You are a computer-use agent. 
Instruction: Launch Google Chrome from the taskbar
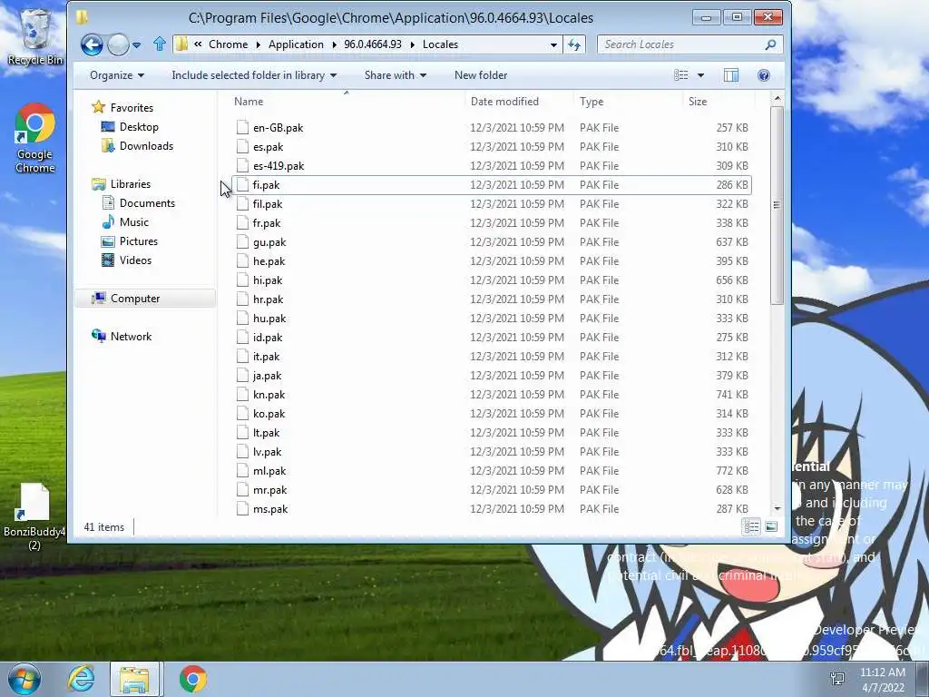tap(193, 679)
